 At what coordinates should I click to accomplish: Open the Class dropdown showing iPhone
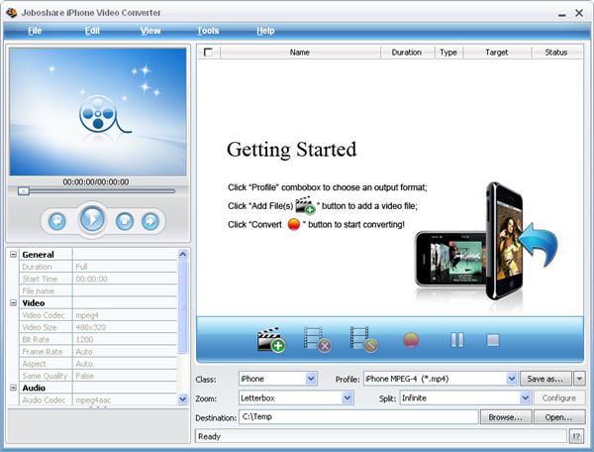pyautogui.click(x=311, y=379)
